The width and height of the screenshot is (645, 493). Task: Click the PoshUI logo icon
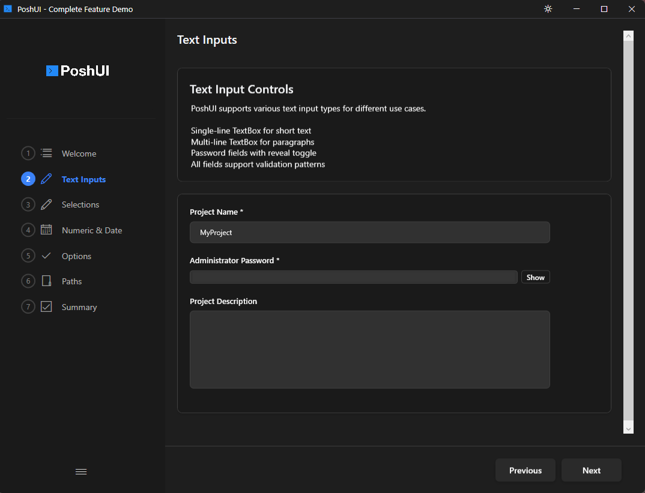click(x=52, y=71)
